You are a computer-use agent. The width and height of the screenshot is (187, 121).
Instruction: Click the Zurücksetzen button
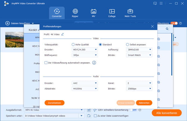point(55,103)
